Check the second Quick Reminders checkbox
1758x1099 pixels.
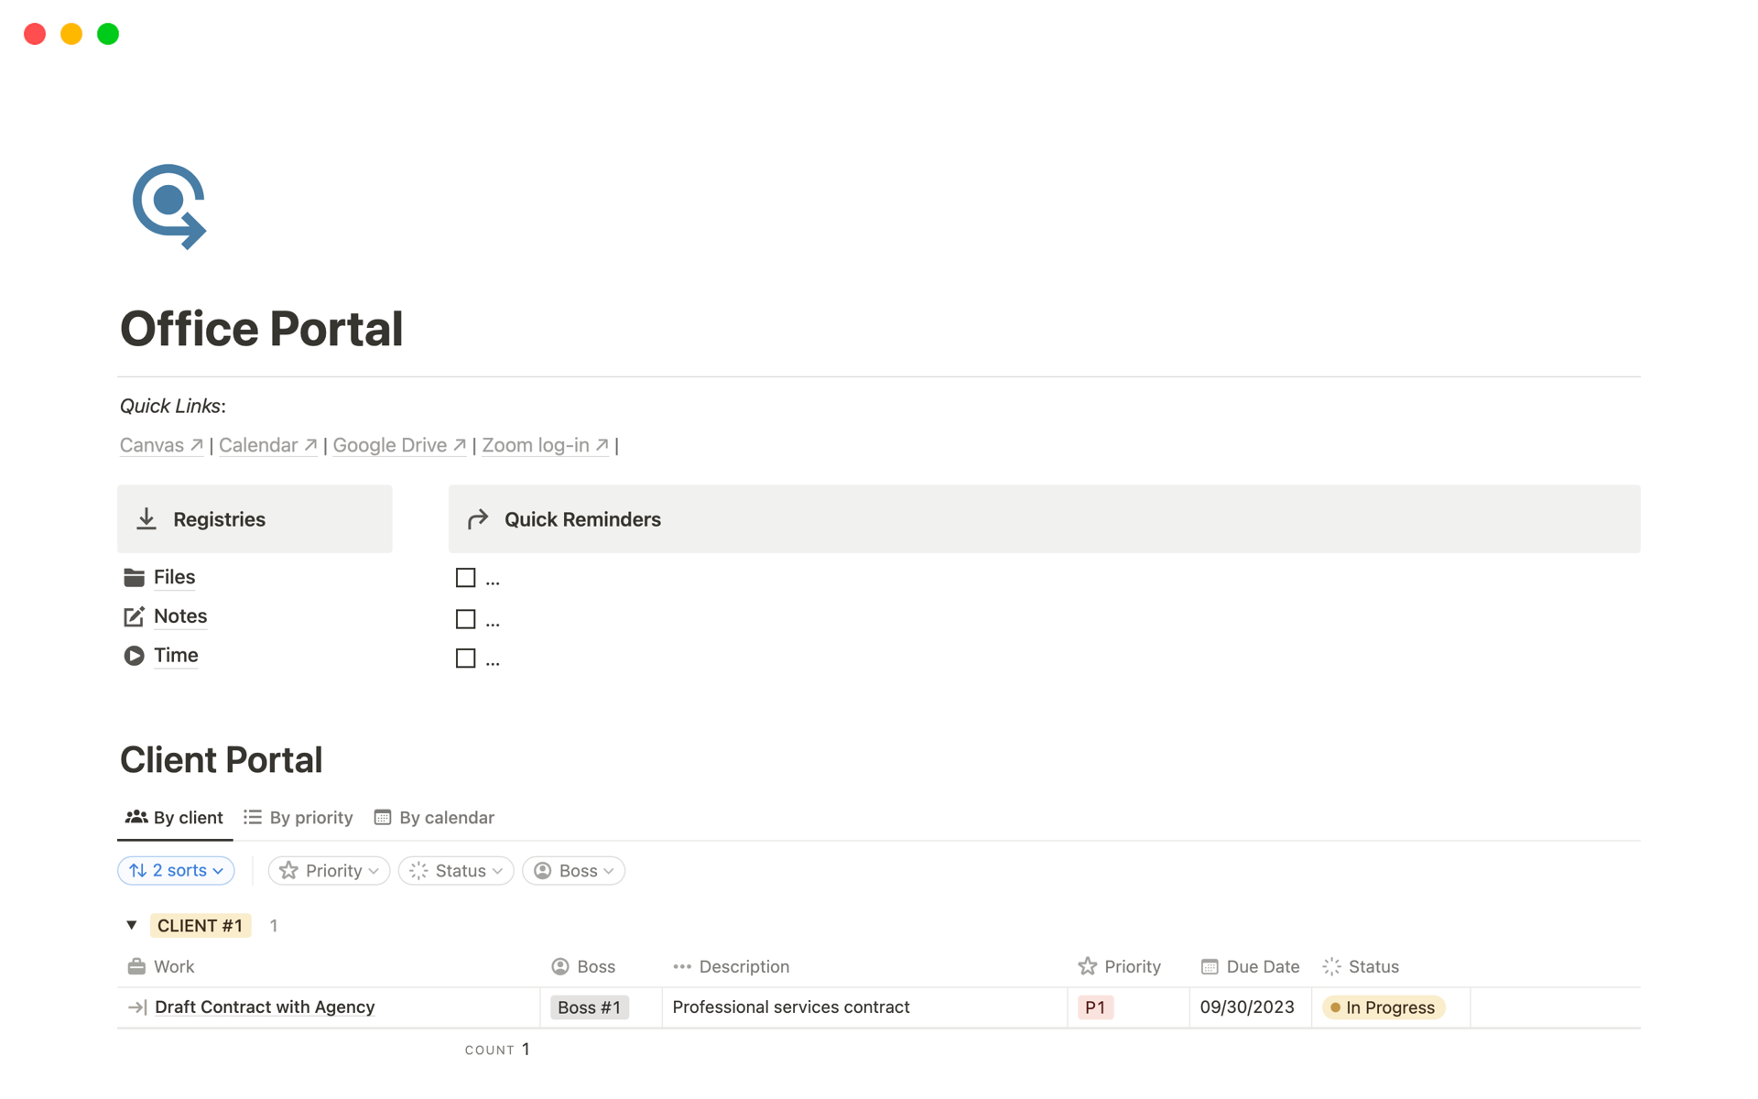[465, 619]
